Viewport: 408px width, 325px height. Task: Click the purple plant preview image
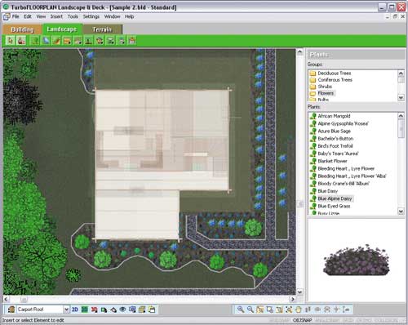click(x=357, y=260)
